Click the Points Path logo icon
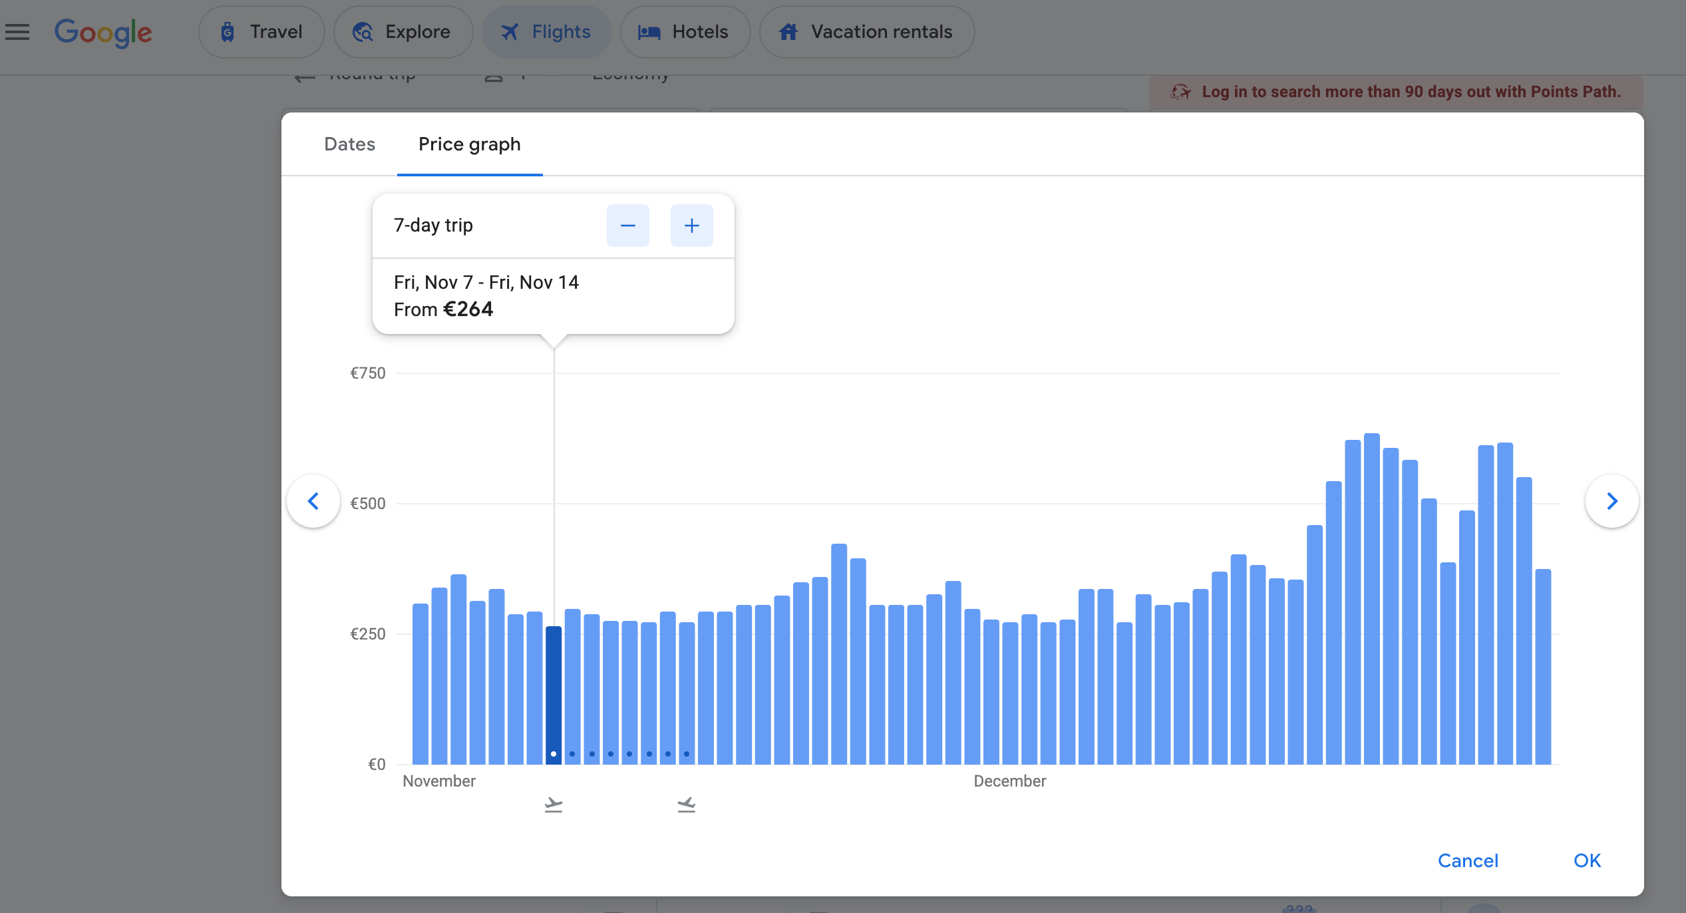The height and width of the screenshot is (913, 1686). pyautogui.click(x=1181, y=92)
